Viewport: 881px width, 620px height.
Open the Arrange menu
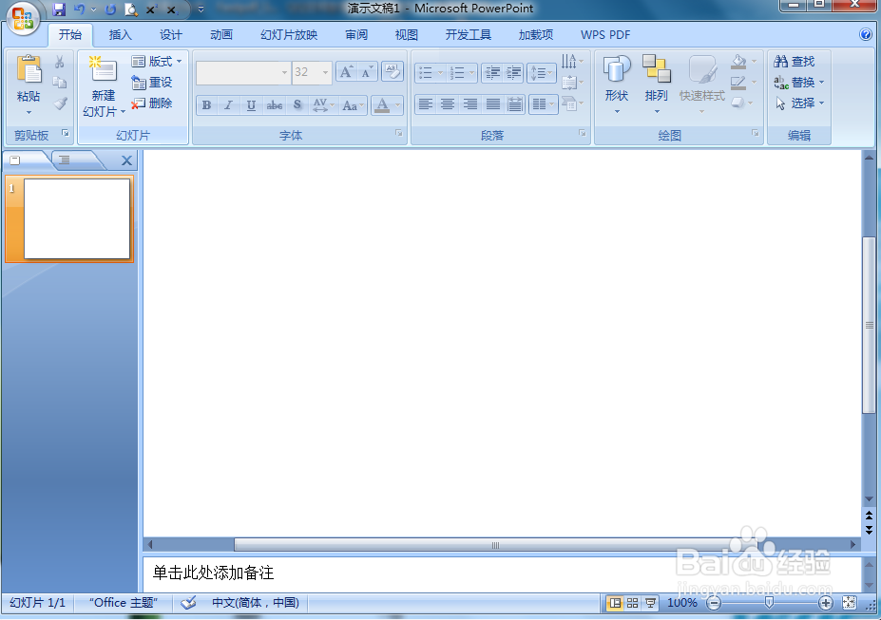click(x=657, y=85)
